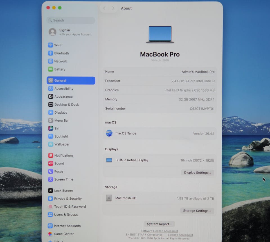Image resolution: width=270 pixels, height=242 pixels.
Task: Click the Desktop & Dock icon
Action: (x=51, y=105)
